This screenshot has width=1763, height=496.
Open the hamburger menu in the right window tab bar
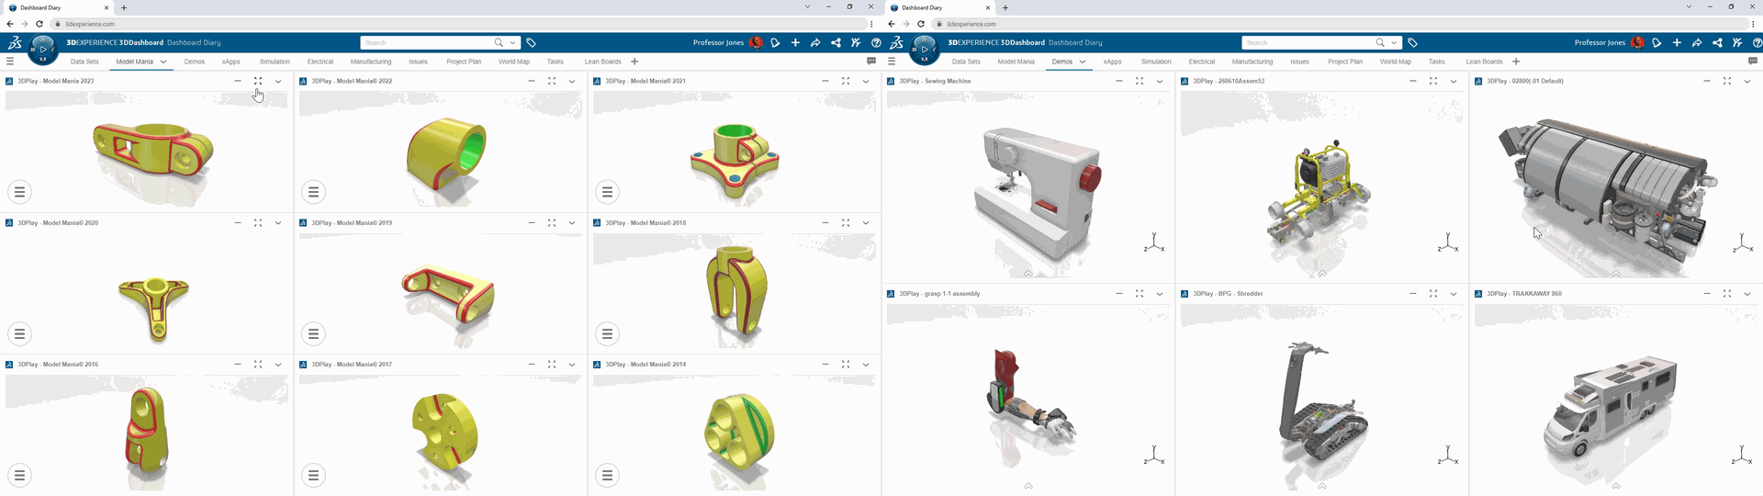coord(892,62)
